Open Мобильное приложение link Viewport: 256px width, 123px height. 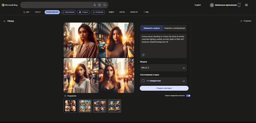(226, 5)
